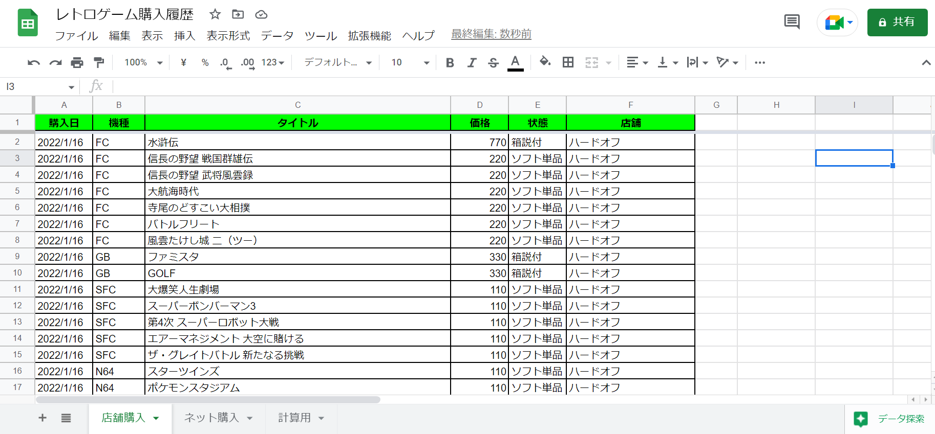935x434 pixels.
Task: Open the 拡張機能 menu
Action: [x=370, y=36]
